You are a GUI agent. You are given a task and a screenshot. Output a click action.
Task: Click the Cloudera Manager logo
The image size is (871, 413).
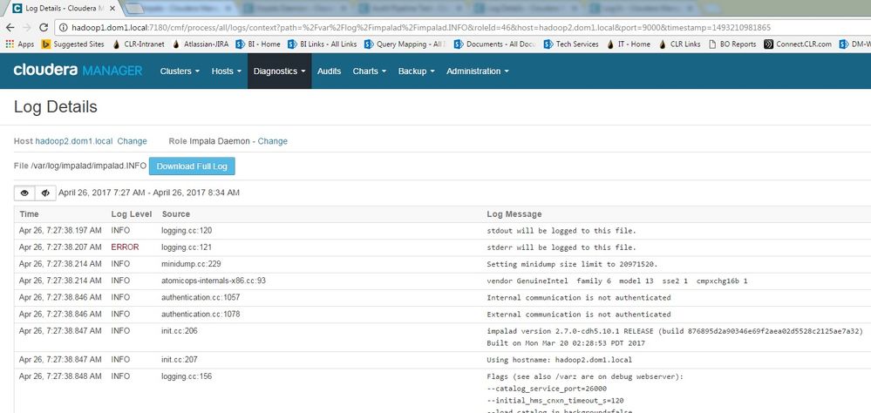(x=78, y=71)
